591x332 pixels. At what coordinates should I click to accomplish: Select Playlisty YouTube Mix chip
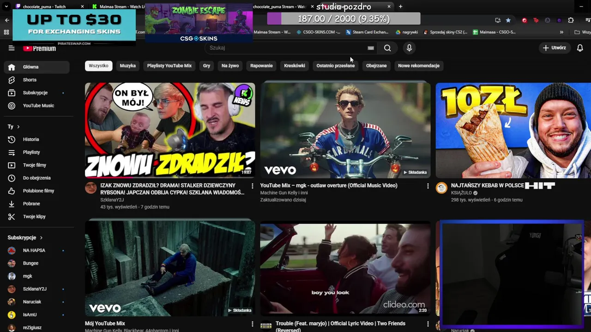click(x=169, y=65)
